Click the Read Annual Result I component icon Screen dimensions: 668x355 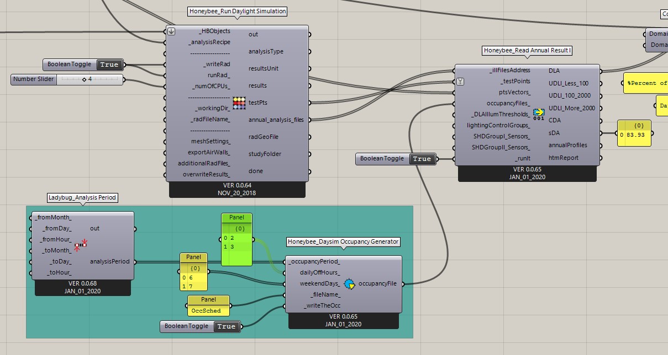(539, 115)
